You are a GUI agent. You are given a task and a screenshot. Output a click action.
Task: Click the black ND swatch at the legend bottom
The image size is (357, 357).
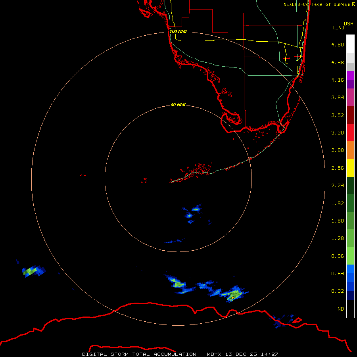(350, 309)
